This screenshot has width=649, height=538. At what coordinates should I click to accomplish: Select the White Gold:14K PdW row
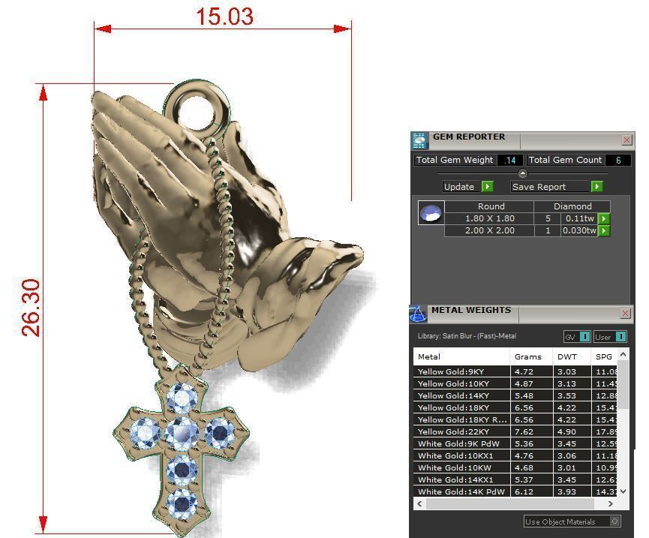[515, 491]
